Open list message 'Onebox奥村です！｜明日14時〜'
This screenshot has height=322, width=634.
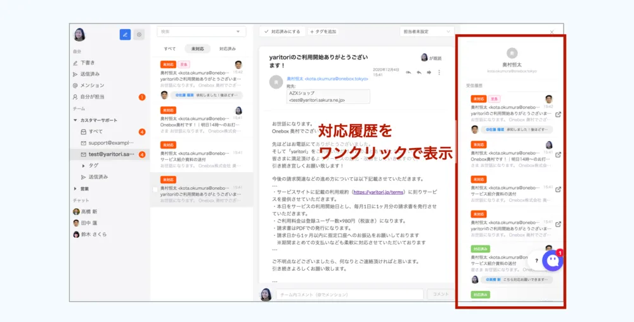click(x=202, y=119)
